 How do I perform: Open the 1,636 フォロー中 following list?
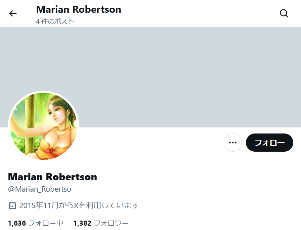[x=36, y=223]
